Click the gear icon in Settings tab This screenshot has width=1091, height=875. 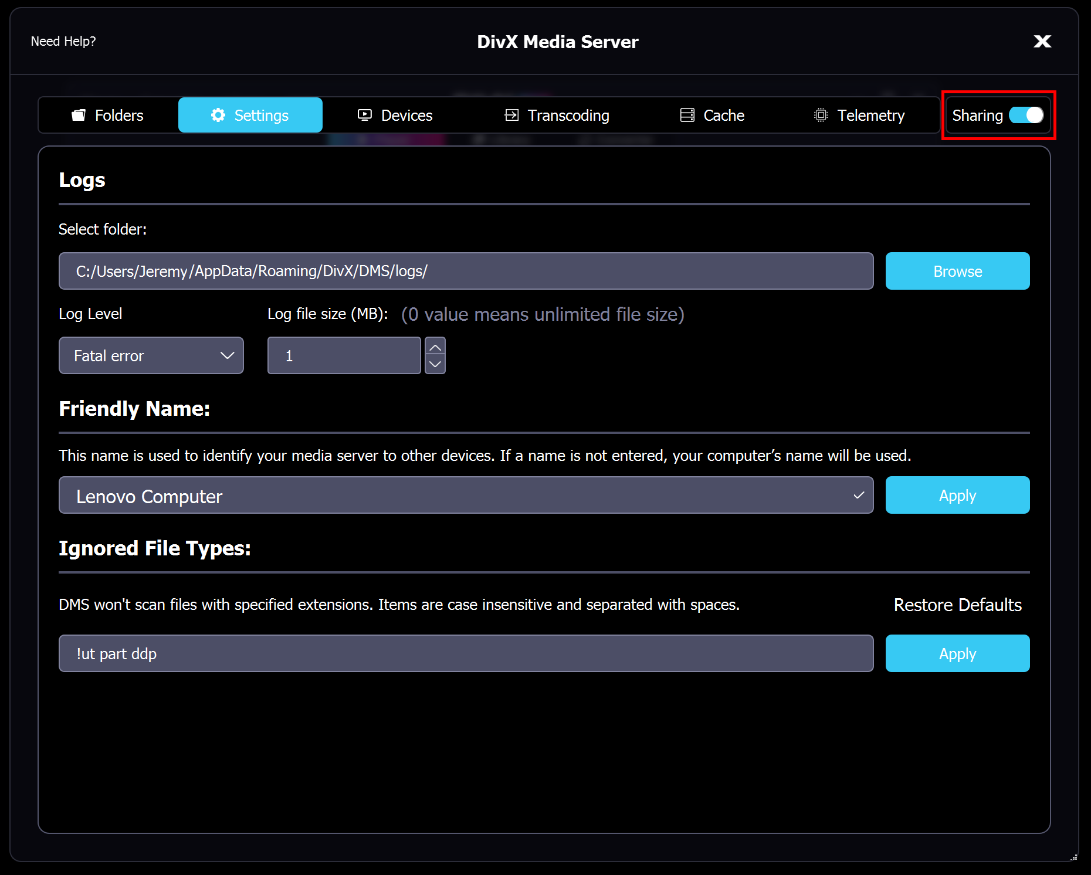(218, 115)
